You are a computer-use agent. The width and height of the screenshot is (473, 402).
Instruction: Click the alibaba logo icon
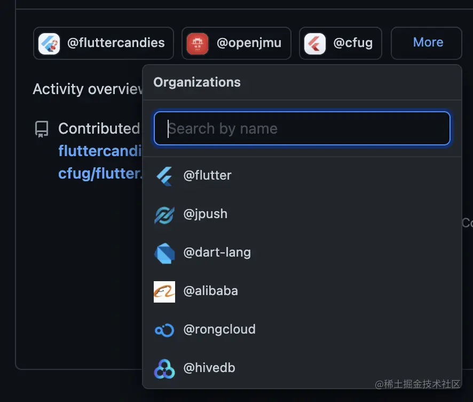point(164,291)
